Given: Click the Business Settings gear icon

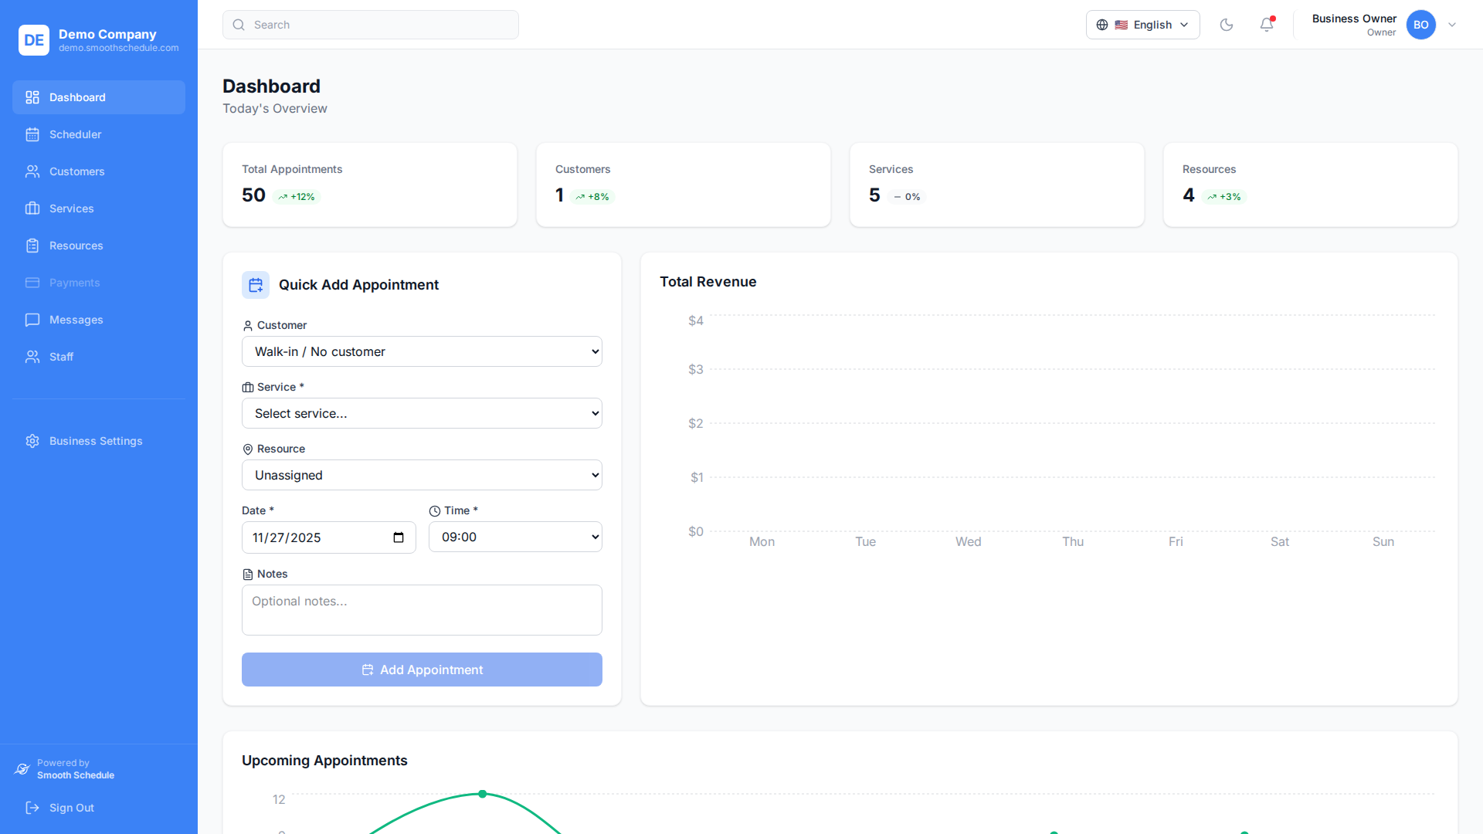Looking at the screenshot, I should point(32,441).
